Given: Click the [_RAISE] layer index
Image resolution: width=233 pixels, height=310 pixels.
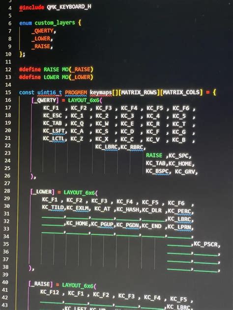Looking at the screenshot, I should 40,284.
